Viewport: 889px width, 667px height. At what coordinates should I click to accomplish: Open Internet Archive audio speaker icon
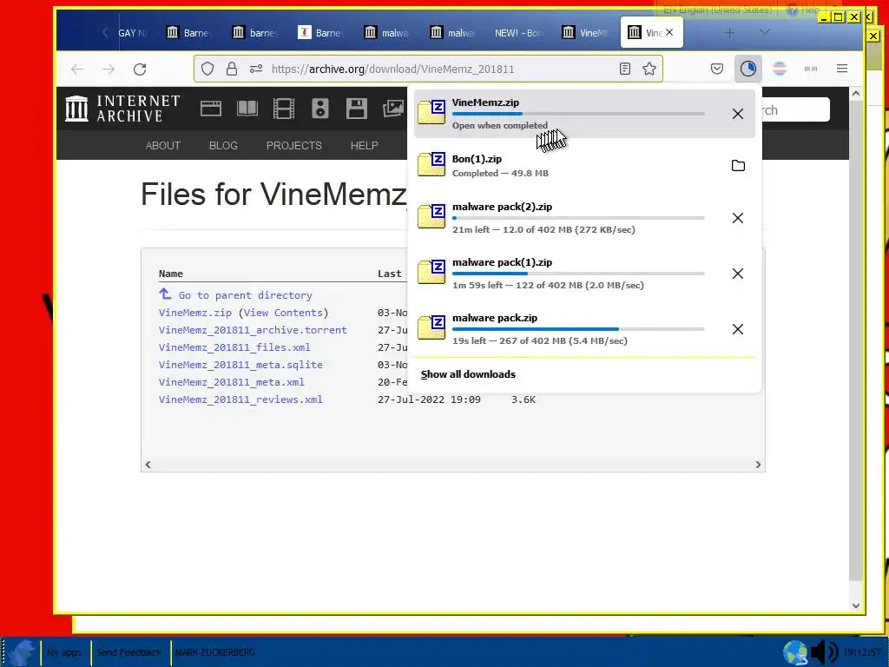[x=319, y=109]
